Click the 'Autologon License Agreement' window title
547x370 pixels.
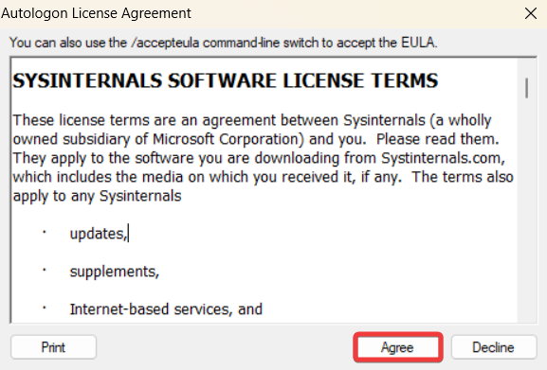96,13
